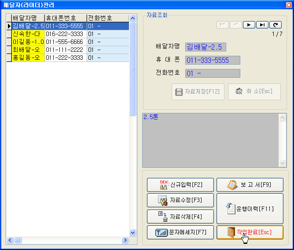Screen dimensions: 294x250
Task: Click the list horizontal scrollbar thumb
Action: click(x=18, y=240)
